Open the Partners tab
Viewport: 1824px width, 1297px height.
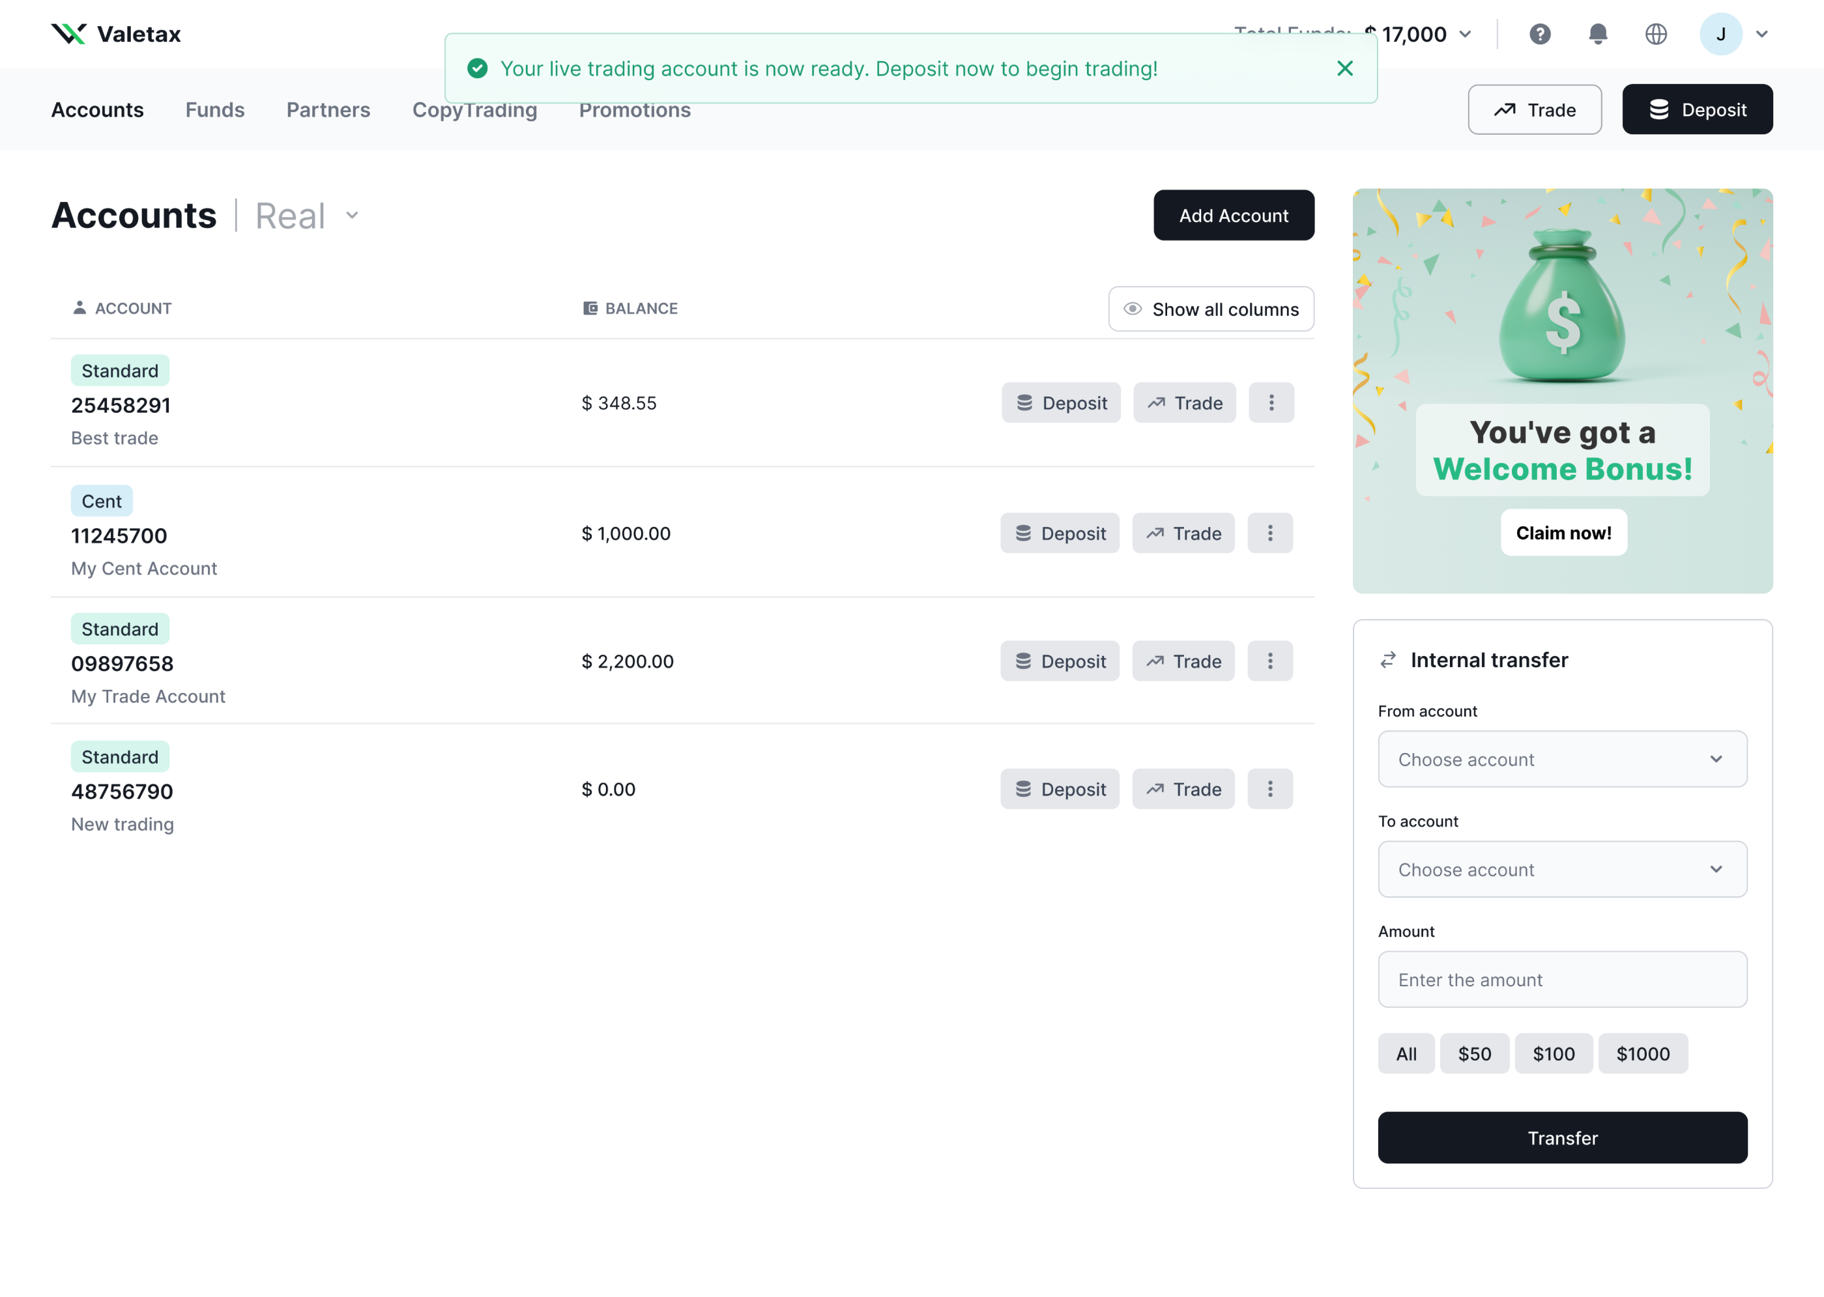coord(328,109)
